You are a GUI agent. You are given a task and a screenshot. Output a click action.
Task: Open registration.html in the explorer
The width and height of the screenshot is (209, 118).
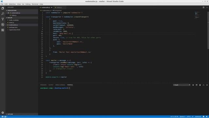14,30
